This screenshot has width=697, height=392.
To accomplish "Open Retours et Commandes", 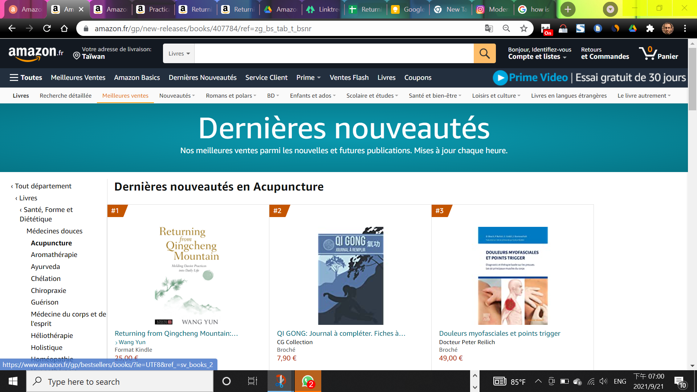I will click(x=605, y=53).
